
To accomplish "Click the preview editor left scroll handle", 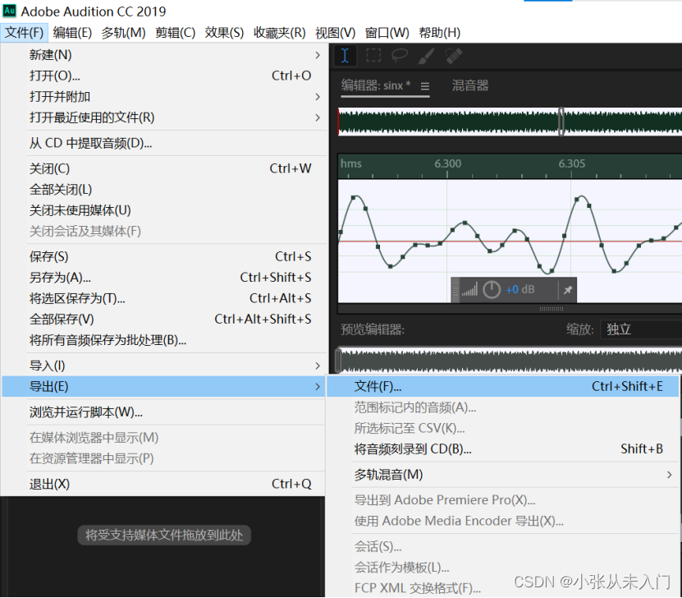I will 338,361.
